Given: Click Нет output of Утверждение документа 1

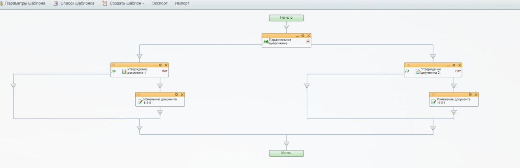Looking at the screenshot, I should pos(164,71).
